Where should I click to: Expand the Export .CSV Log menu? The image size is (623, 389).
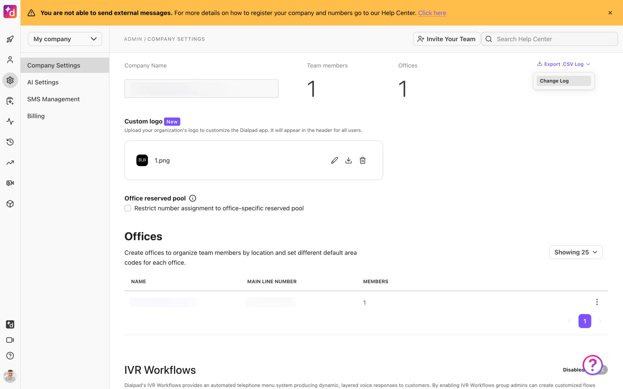[564, 64]
